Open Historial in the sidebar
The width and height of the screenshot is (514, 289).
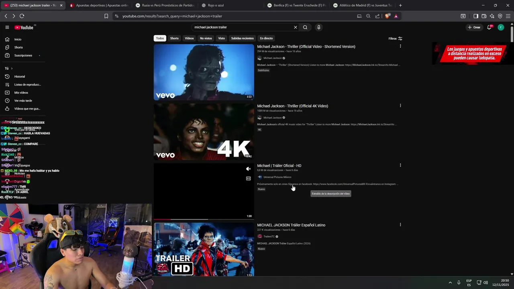[x=19, y=77]
